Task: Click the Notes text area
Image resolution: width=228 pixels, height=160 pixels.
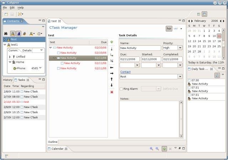Action: pyautogui.click(x=149, y=119)
